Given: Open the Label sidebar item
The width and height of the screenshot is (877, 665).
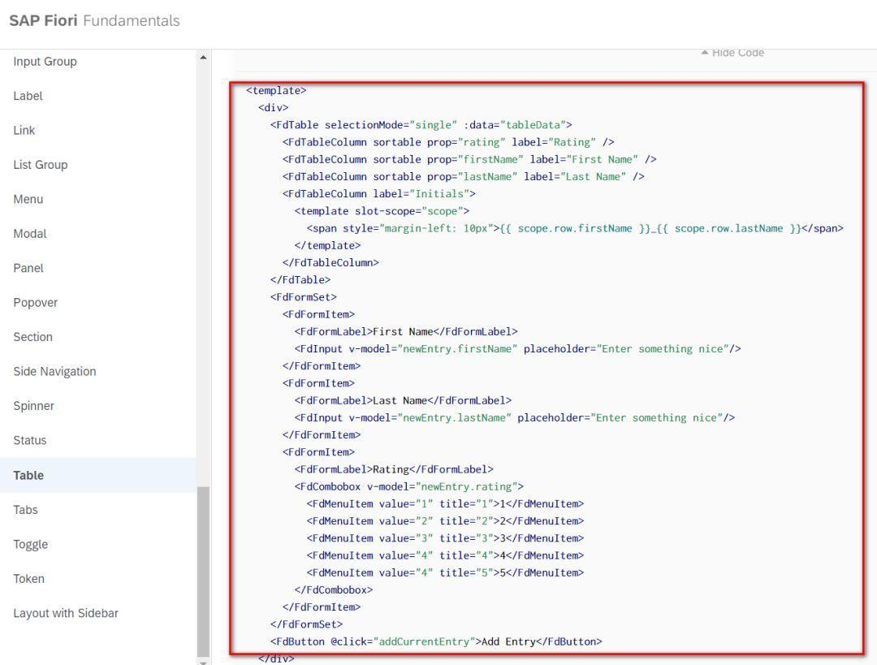Looking at the screenshot, I should pyautogui.click(x=28, y=96).
